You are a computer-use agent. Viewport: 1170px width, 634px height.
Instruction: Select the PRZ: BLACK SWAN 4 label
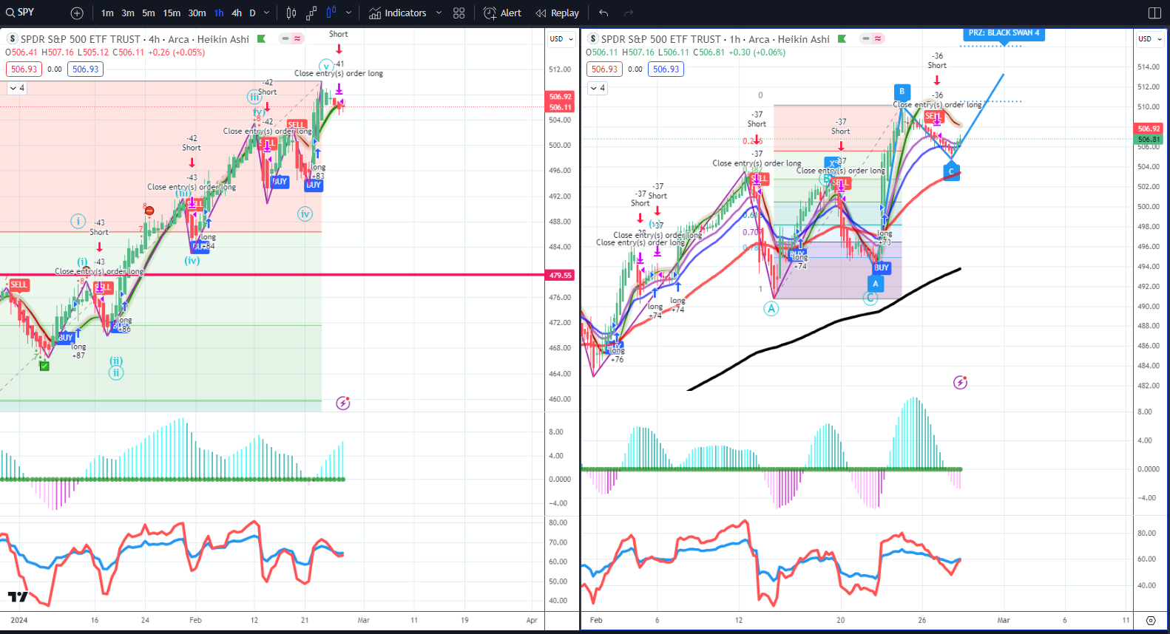(1004, 33)
